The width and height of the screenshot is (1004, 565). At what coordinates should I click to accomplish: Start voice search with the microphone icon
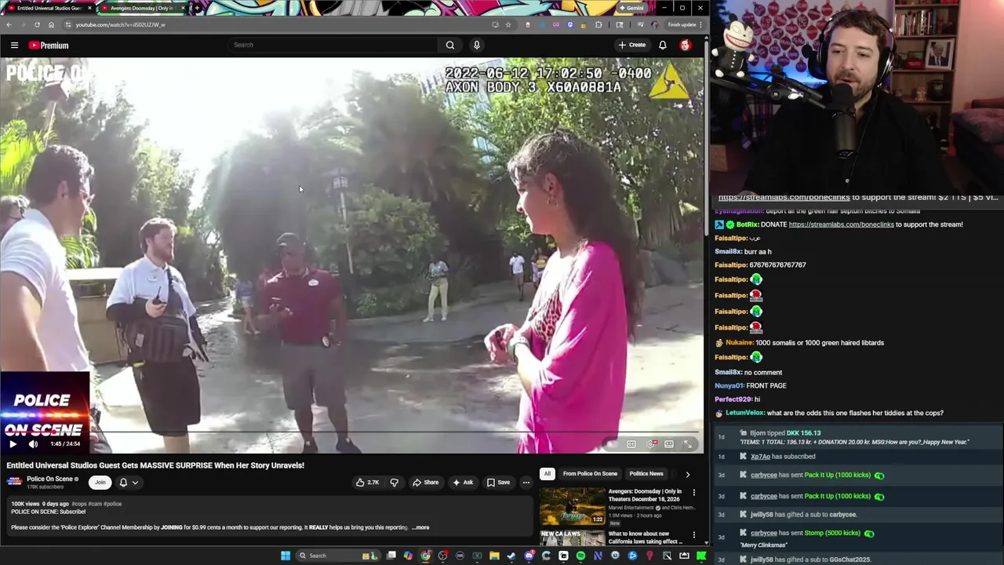pos(476,45)
